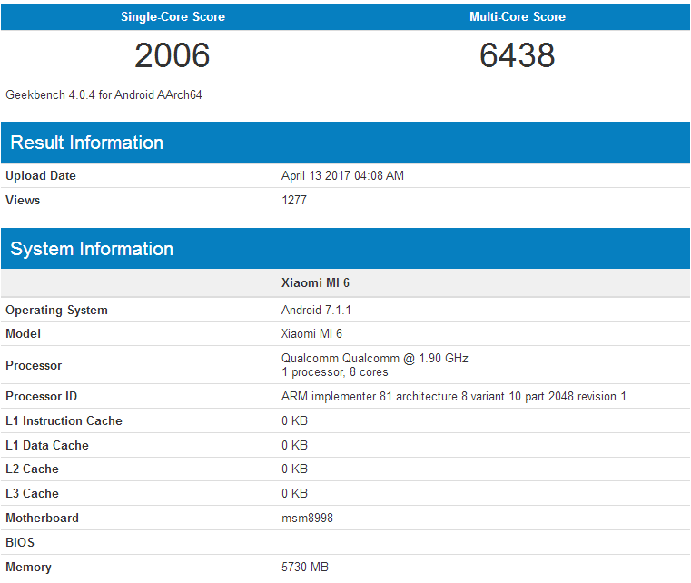691x583 pixels.
Task: Click the Upload Date label
Action: tap(41, 176)
